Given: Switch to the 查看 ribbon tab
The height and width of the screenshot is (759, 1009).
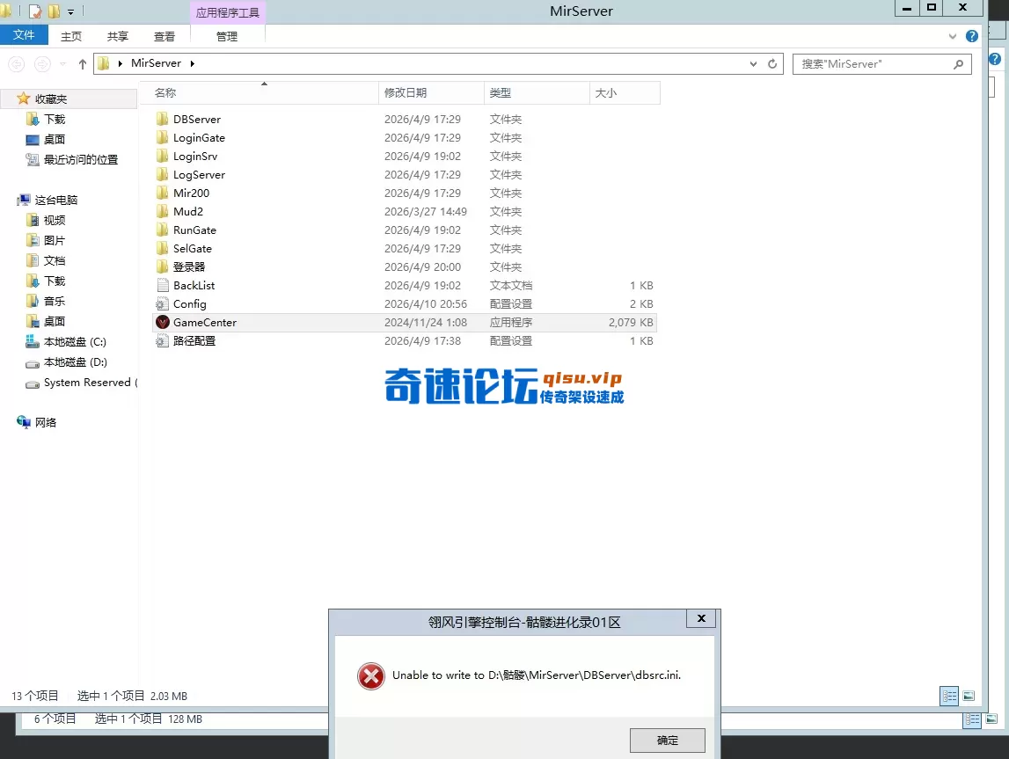Looking at the screenshot, I should pyautogui.click(x=165, y=36).
